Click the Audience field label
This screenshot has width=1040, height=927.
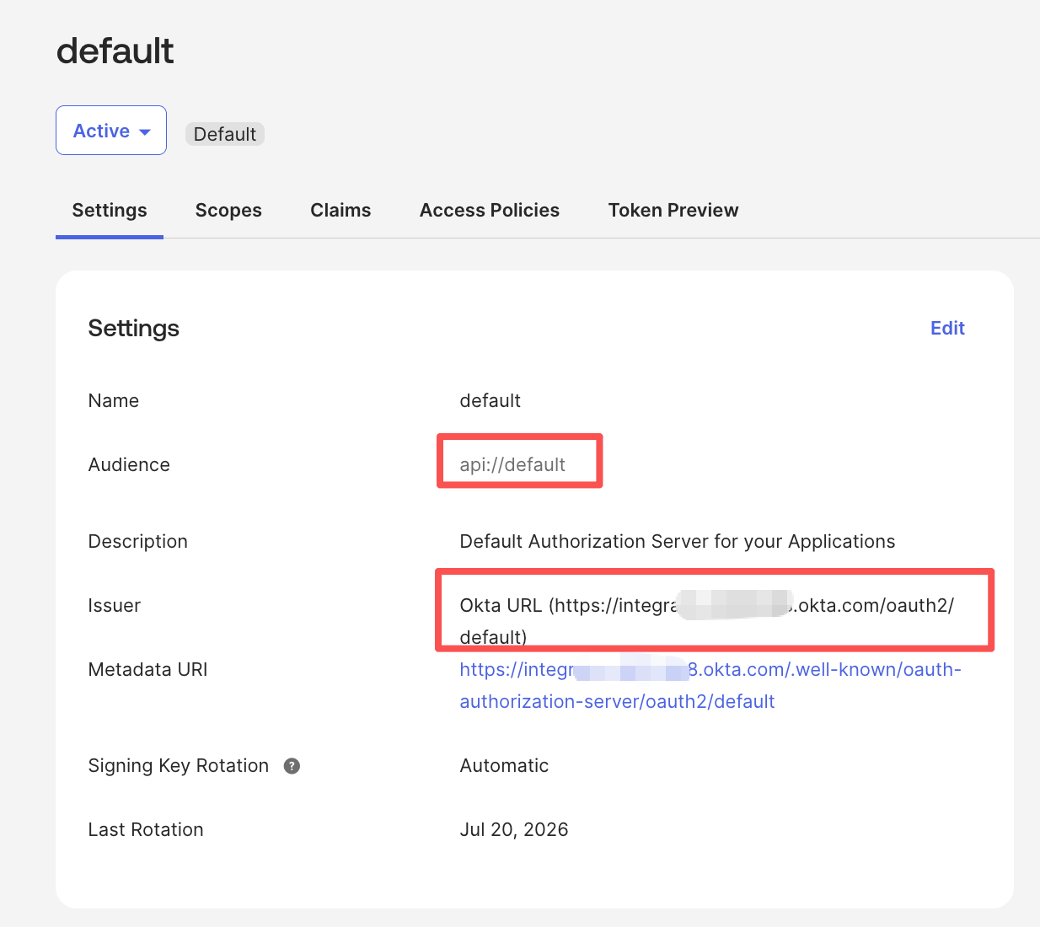point(129,465)
